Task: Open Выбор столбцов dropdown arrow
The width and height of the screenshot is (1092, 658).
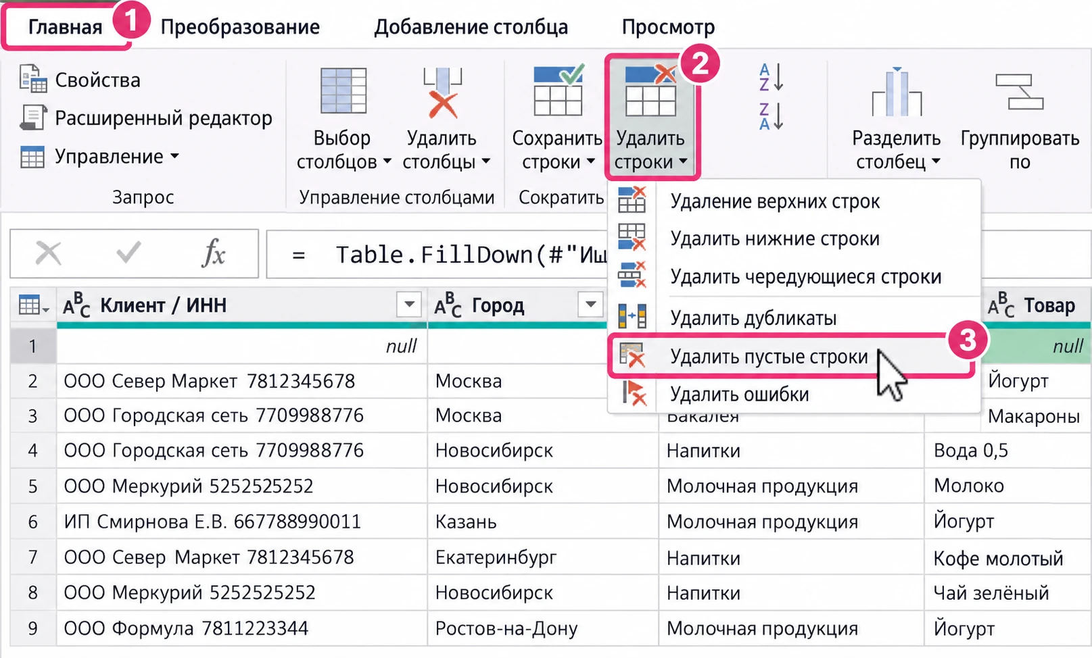Action: [387, 162]
